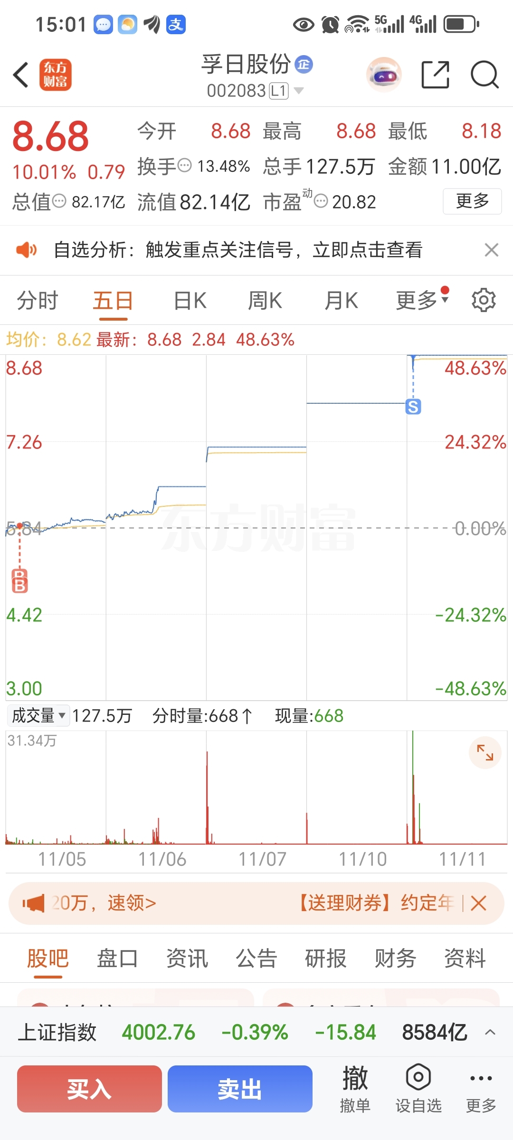Image resolution: width=513 pixels, height=1140 pixels.
Task: Tap the back arrow icon
Action: click(21, 75)
